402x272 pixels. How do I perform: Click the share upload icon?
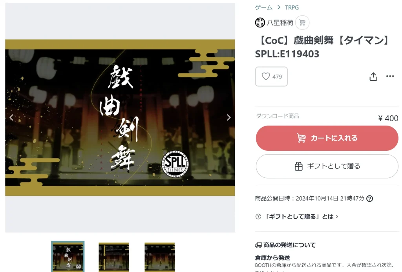click(x=373, y=77)
